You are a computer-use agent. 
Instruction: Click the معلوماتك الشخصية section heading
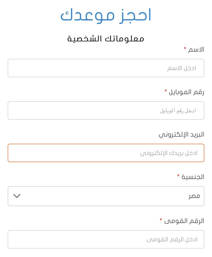pos(106,38)
